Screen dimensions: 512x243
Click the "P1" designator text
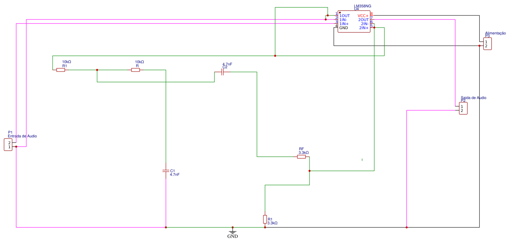coord(10,132)
